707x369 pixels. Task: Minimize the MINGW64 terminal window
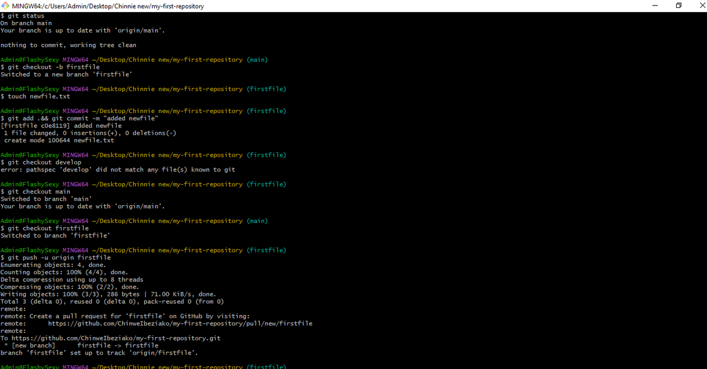[655, 6]
